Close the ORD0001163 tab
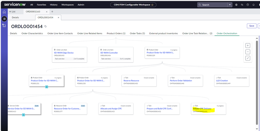The width and height of the screenshot is (260, 131). [x=47, y=12]
